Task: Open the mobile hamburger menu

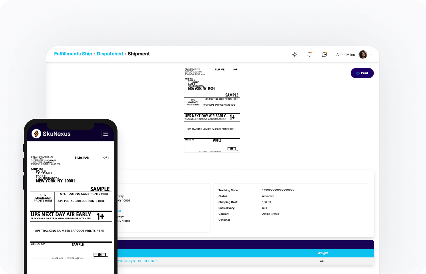Action: pos(105,134)
